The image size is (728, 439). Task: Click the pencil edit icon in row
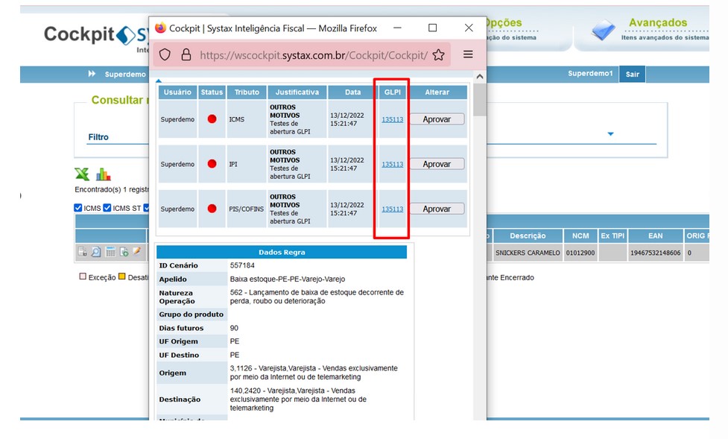tap(136, 251)
